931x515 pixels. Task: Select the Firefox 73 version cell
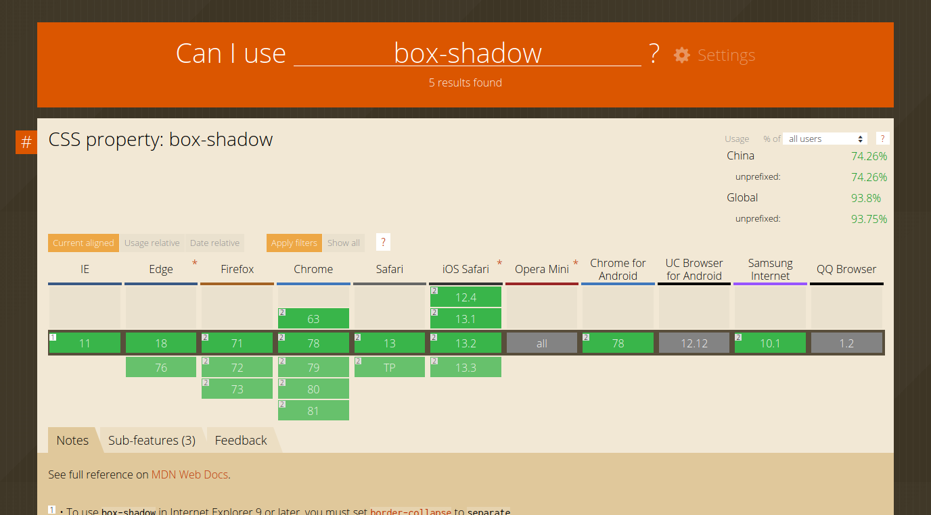[237, 389]
